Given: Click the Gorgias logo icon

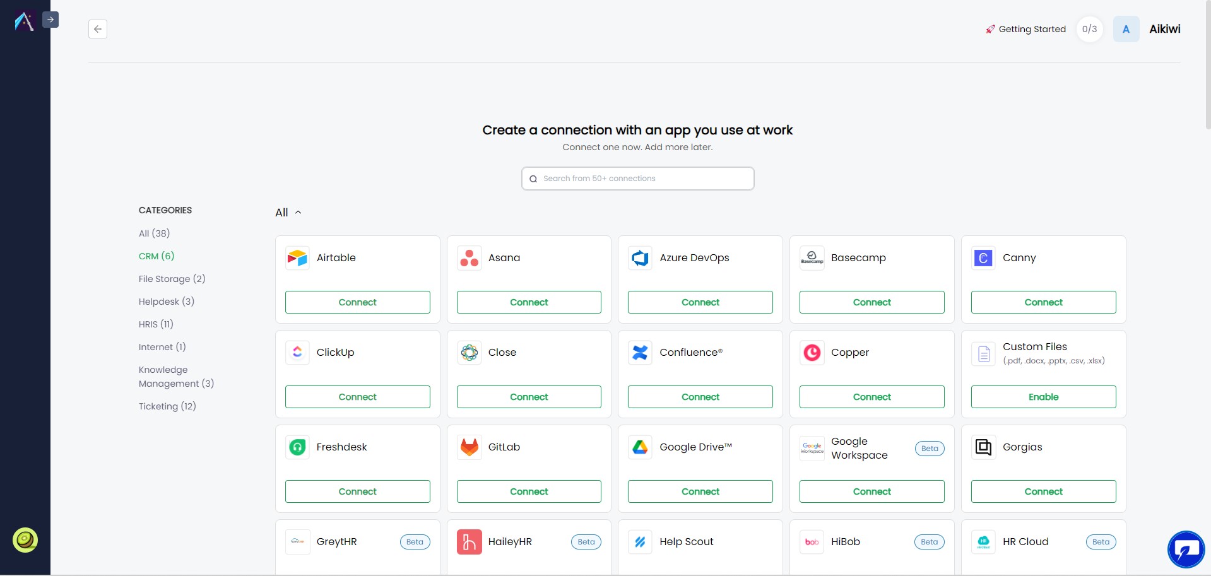Looking at the screenshot, I should pos(983,447).
